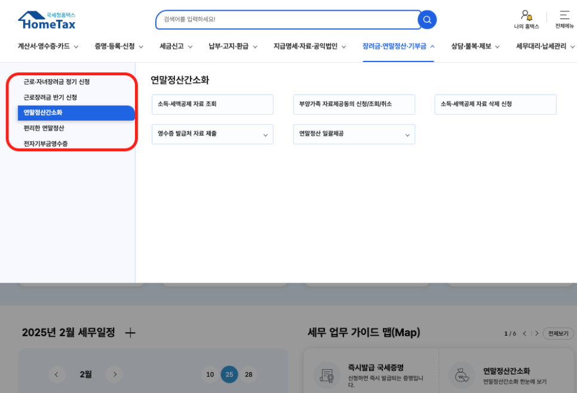Select 근로장려금 반기 신청
Viewport: 577px width, 393px height.
coord(50,97)
